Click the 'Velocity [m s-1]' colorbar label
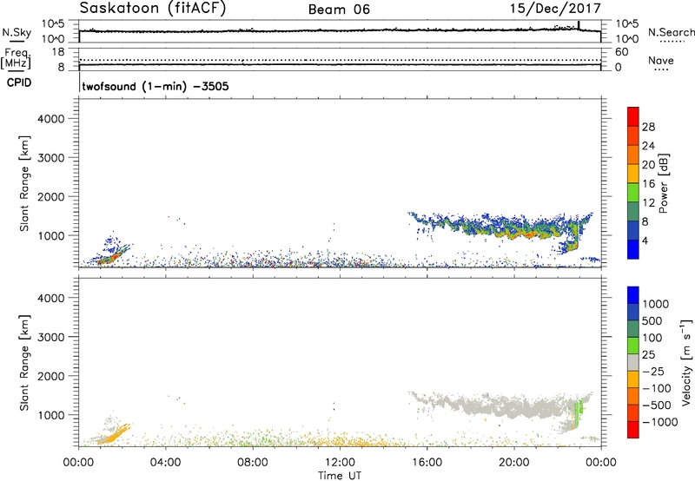This screenshot has width=695, height=481. coord(686,362)
